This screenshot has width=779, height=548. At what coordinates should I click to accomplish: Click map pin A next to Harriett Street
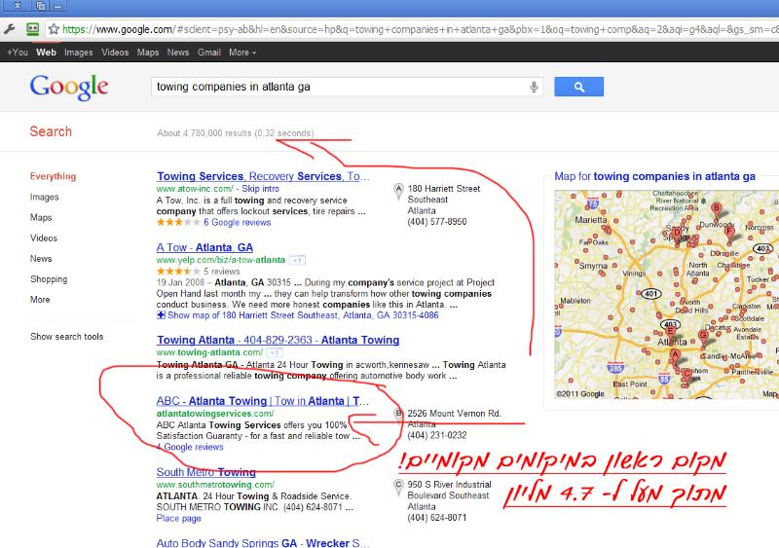(398, 191)
